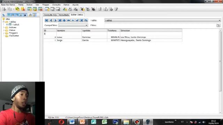Open Photoshop from the taskbar
This screenshot has height=125, width=223.
115,122
